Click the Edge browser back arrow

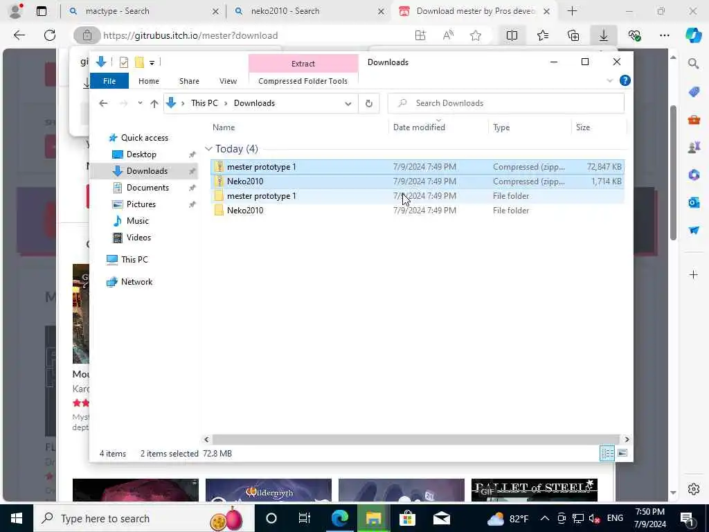(19, 35)
